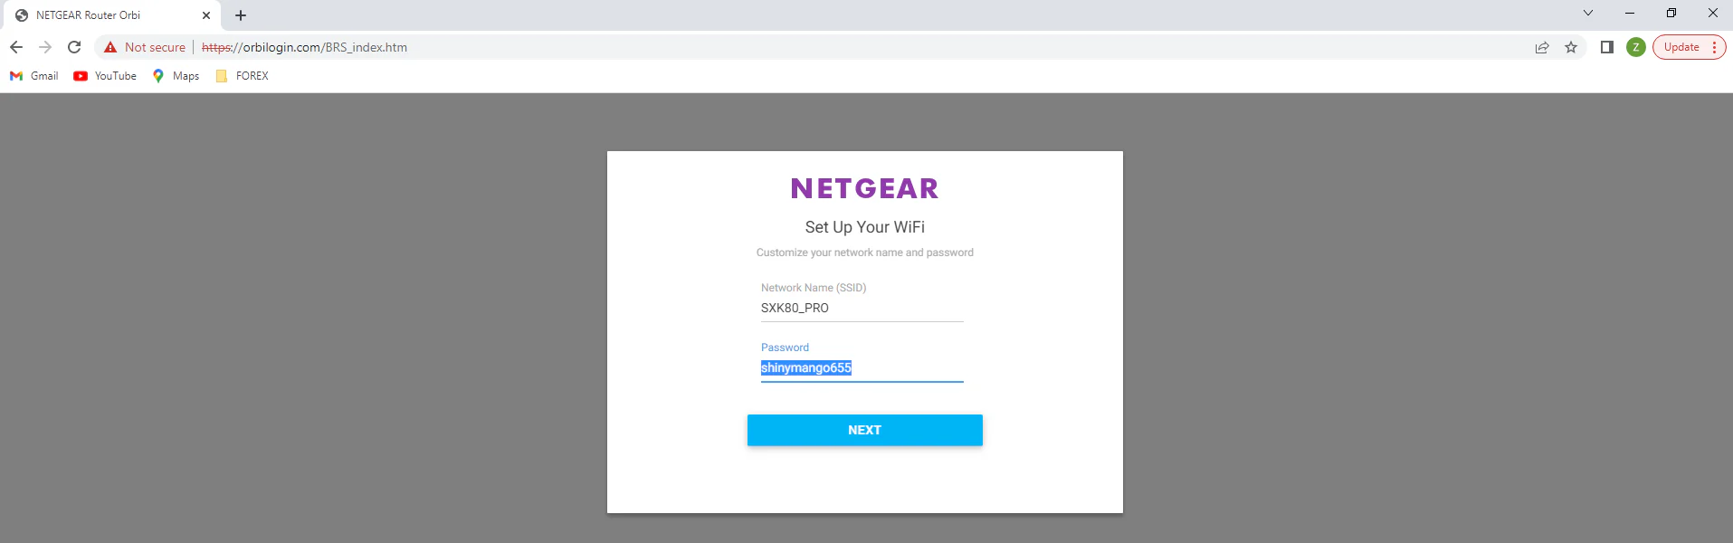Click the Not secure warning icon
Screen dimensions: 1733x543
(x=110, y=47)
